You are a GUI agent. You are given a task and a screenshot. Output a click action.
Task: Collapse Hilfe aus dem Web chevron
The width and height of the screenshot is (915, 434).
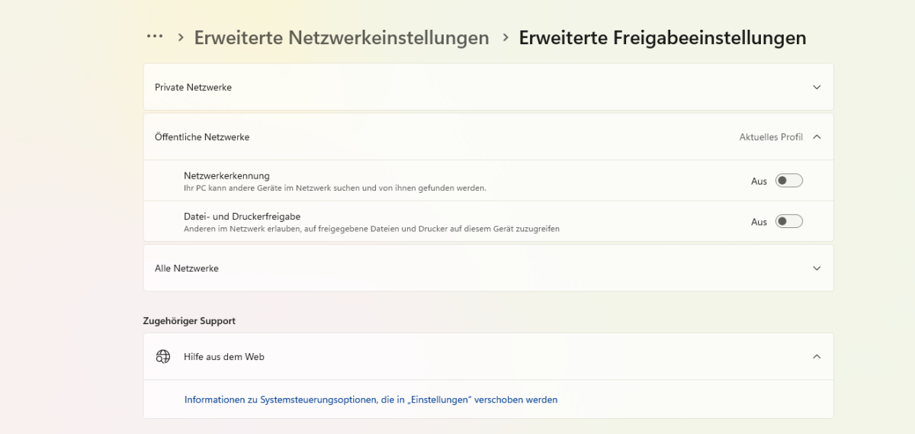pos(817,356)
